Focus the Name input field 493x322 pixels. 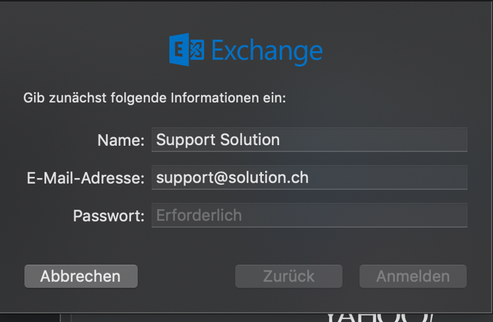pos(309,140)
